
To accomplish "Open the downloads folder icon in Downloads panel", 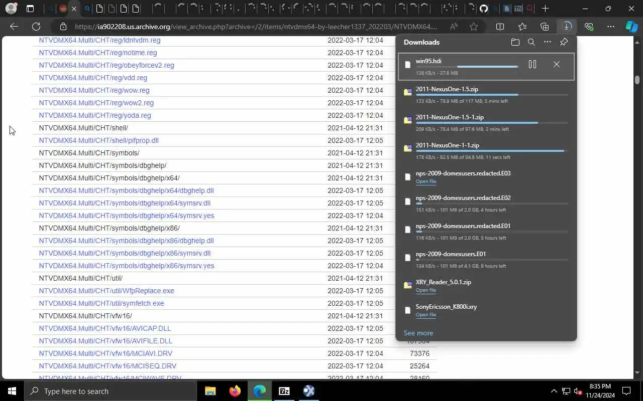I will point(515,42).
